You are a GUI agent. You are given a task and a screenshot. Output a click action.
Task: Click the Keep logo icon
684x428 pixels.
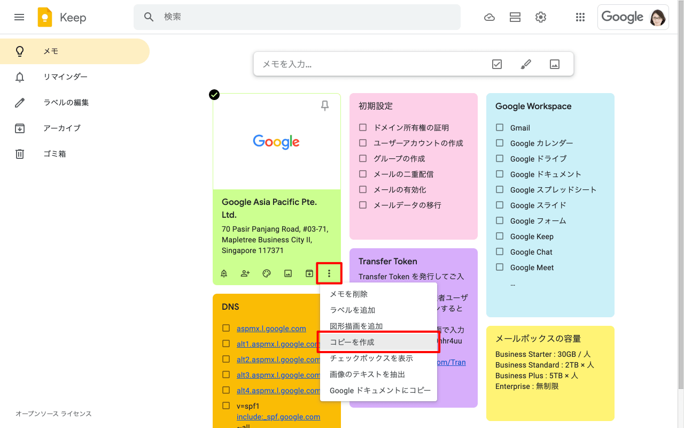point(45,17)
